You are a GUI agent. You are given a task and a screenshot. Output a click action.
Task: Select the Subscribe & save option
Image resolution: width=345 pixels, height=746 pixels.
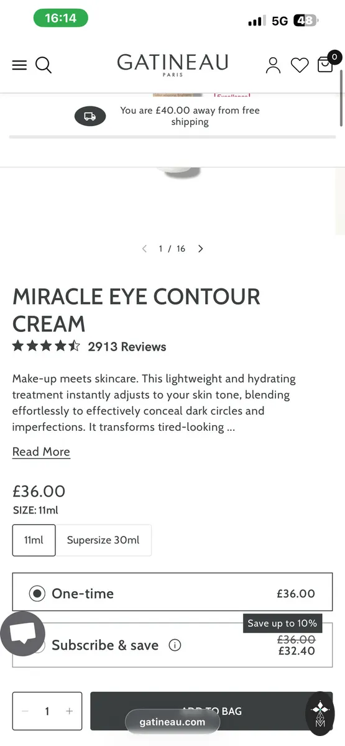[x=173, y=645]
